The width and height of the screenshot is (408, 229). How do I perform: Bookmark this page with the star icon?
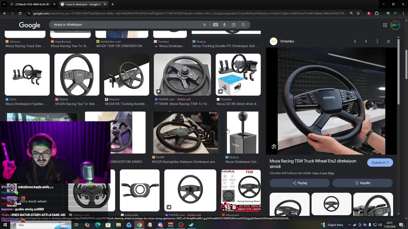358,13
